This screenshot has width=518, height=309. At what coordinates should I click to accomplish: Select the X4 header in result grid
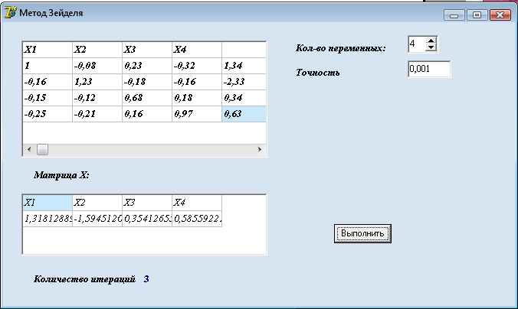197,203
